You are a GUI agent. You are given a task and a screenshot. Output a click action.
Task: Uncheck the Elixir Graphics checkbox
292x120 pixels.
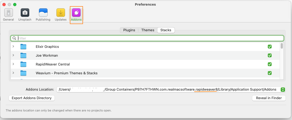270,47
